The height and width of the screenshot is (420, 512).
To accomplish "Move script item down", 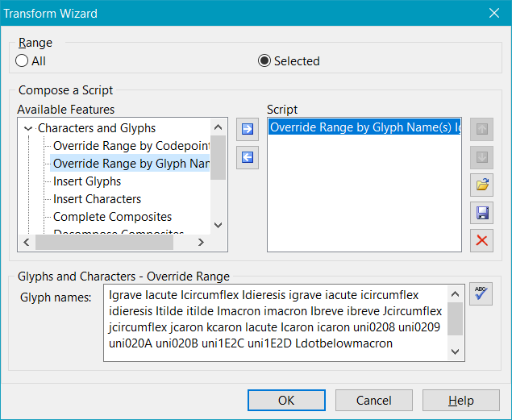I will (x=481, y=157).
